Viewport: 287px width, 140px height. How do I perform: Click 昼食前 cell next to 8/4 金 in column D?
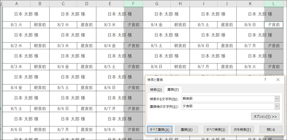pos(87,67)
